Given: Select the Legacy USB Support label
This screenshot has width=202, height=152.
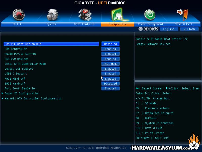Looking at the screenshot, I should pyautogui.click(x=19, y=69).
